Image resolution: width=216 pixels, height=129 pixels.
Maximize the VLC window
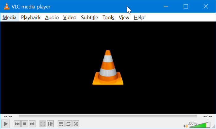click(186, 6)
